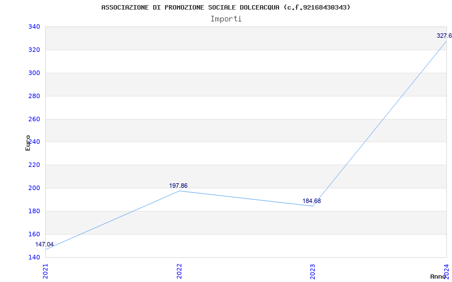The height and width of the screenshot is (282, 452).
Task: Select the 327.6 data label
Action: (444, 36)
